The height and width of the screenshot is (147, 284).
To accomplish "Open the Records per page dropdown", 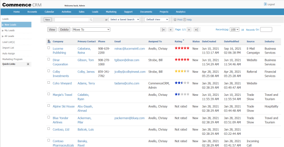I will 235,30.
